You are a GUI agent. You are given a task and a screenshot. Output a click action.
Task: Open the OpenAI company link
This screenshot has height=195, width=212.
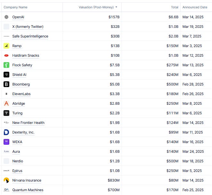click(x=18, y=17)
